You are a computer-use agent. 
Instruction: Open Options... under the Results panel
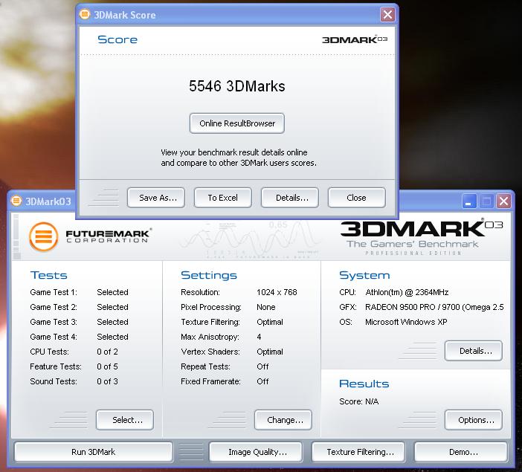(x=473, y=420)
